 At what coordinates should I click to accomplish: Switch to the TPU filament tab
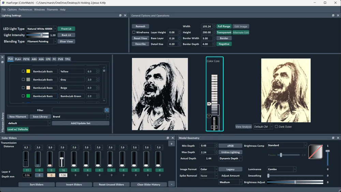coord(68,59)
